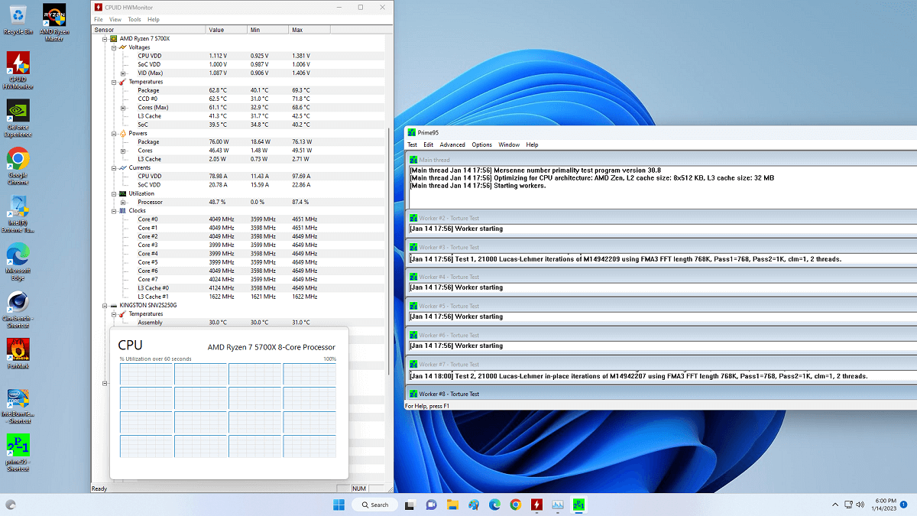Open the File menu in HWMonitor
This screenshot has width=917, height=516.
[99, 19]
